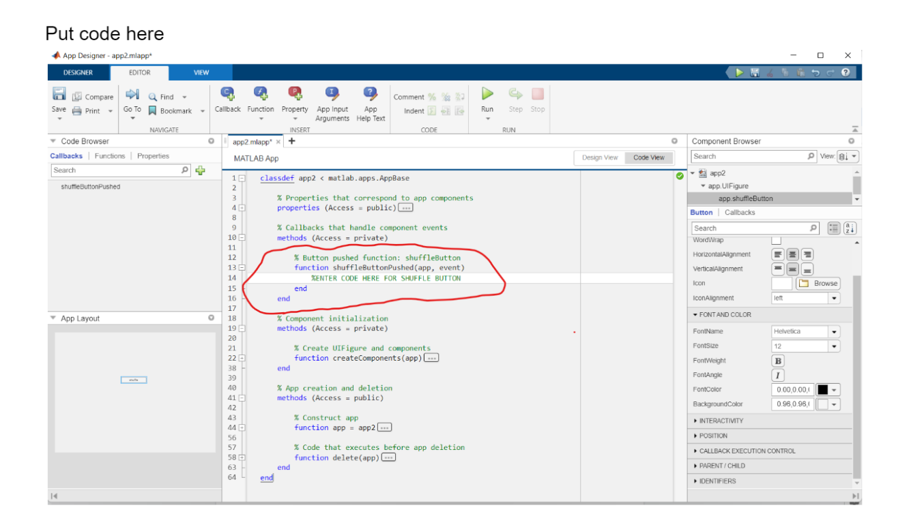Click the Browse button for Icon
The image size is (911, 527).
818,284
